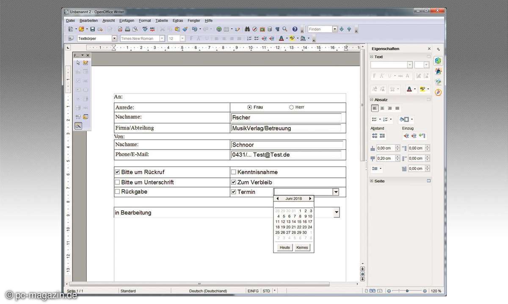This screenshot has height=304, width=508.
Task: Select the arrow pointer tool in form controls
Action: click(78, 62)
